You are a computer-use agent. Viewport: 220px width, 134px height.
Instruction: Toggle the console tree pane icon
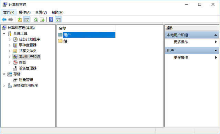click(x=27, y=19)
